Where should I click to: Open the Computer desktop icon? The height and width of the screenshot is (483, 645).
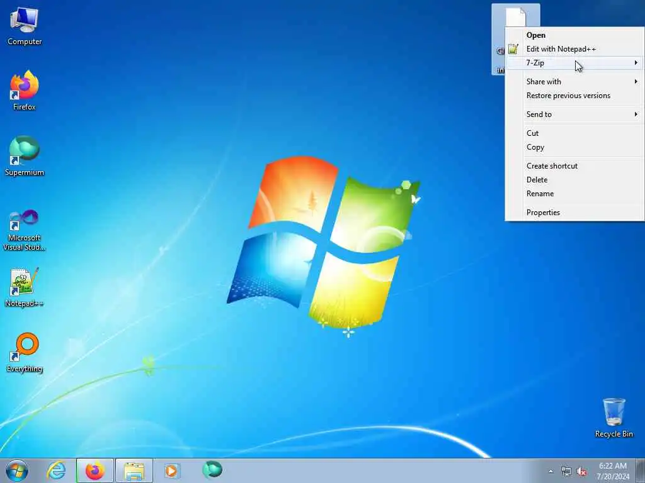(x=25, y=26)
